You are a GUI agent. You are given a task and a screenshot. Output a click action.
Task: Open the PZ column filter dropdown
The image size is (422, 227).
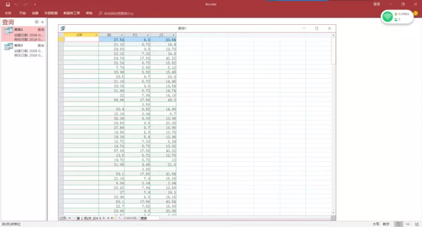coord(148,35)
